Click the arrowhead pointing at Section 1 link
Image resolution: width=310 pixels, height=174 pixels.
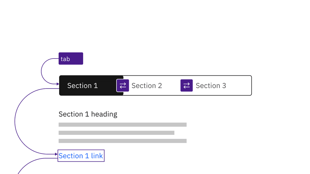pyautogui.click(x=56, y=154)
